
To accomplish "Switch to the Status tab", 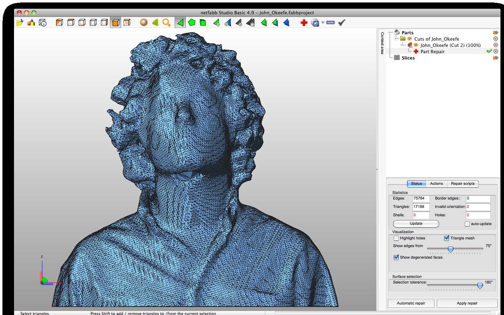I will coord(416,184).
